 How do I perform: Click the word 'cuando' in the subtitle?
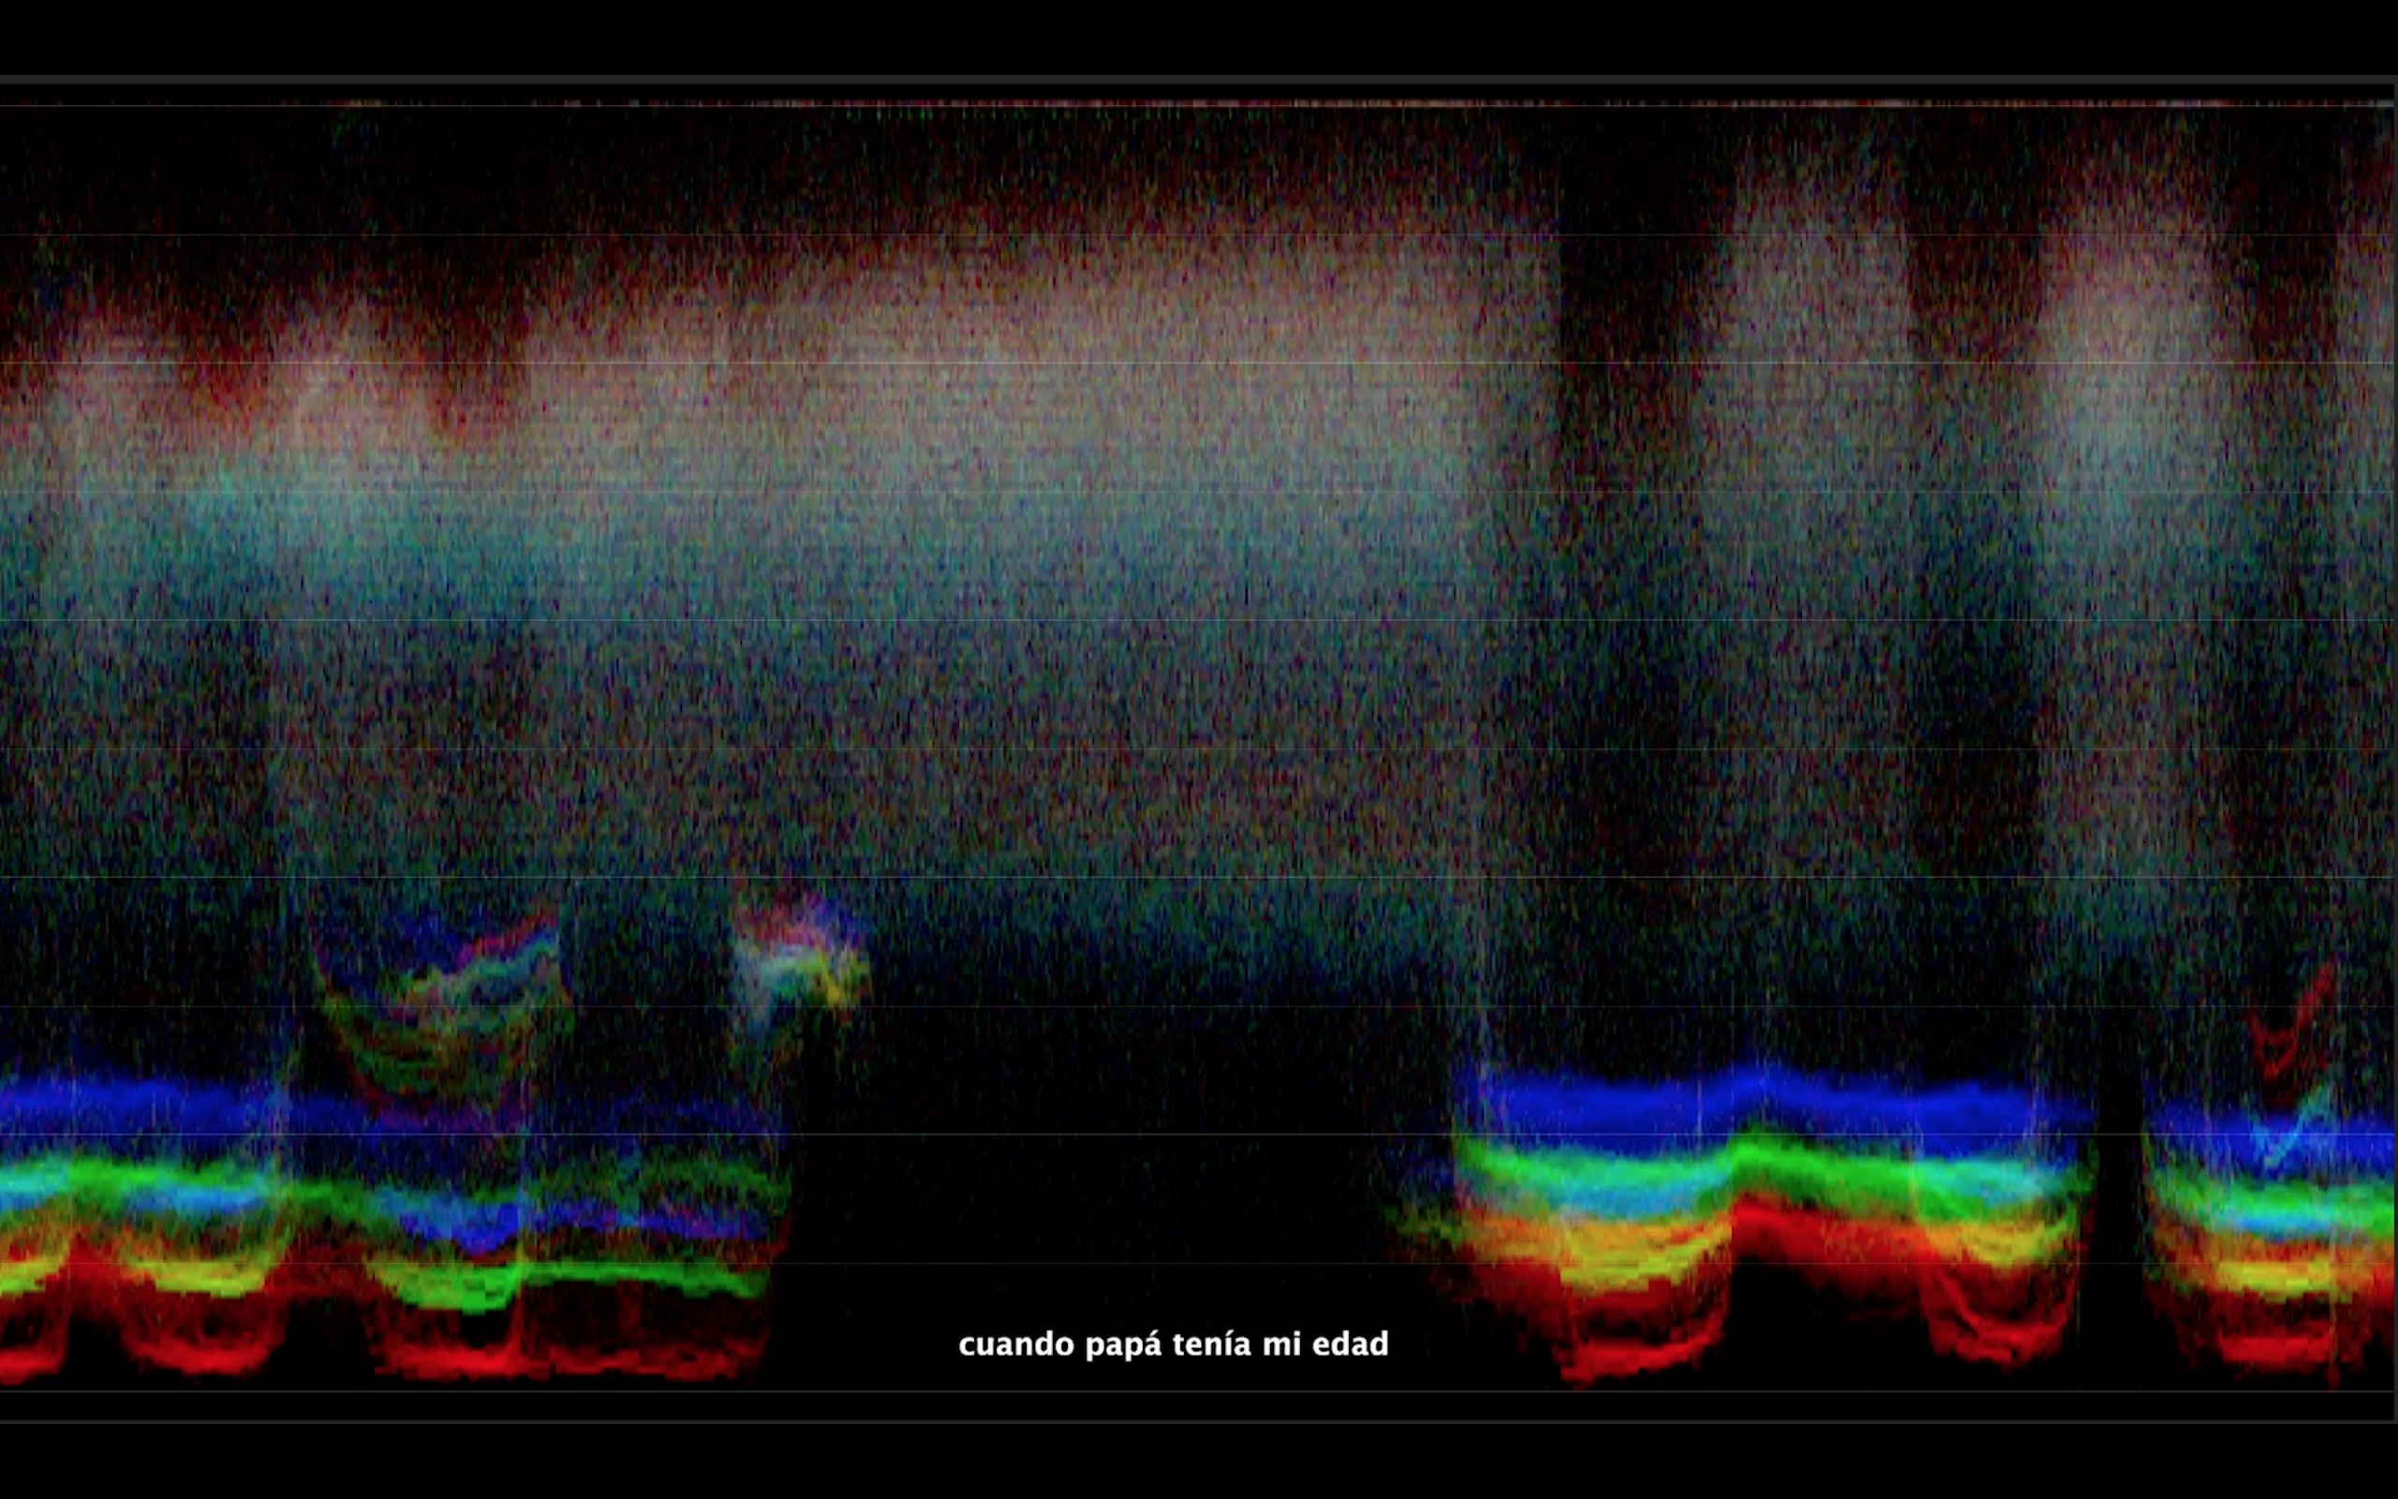1015,1345
